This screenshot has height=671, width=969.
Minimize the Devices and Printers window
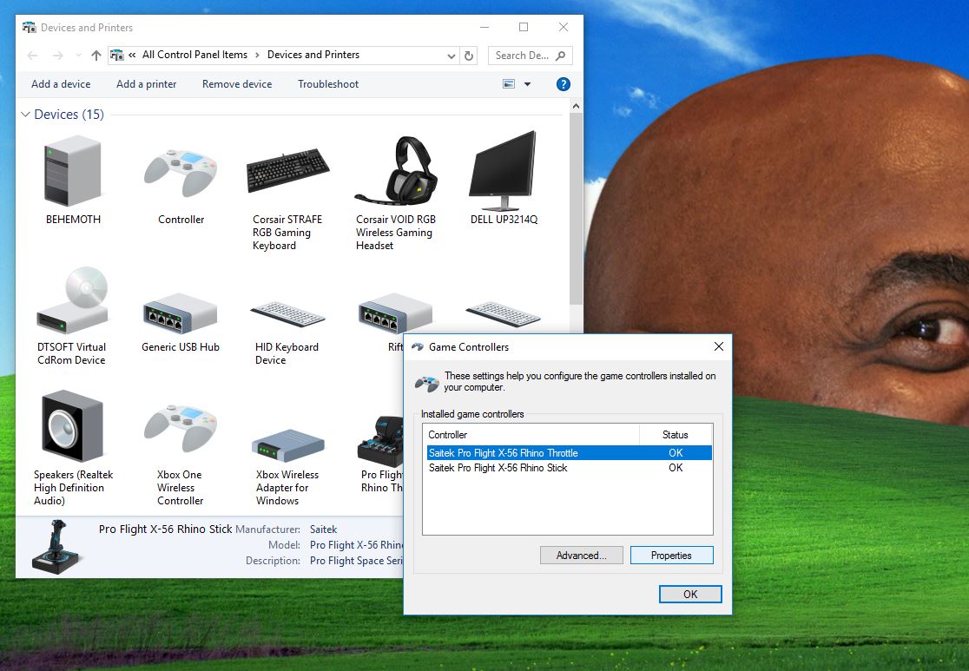(x=484, y=27)
